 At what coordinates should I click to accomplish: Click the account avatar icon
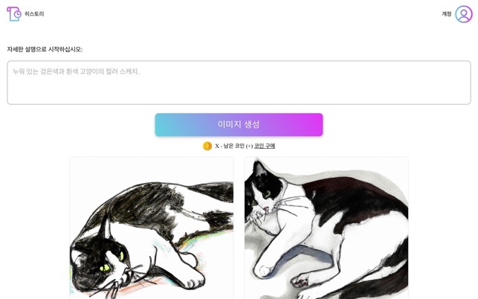tap(464, 14)
